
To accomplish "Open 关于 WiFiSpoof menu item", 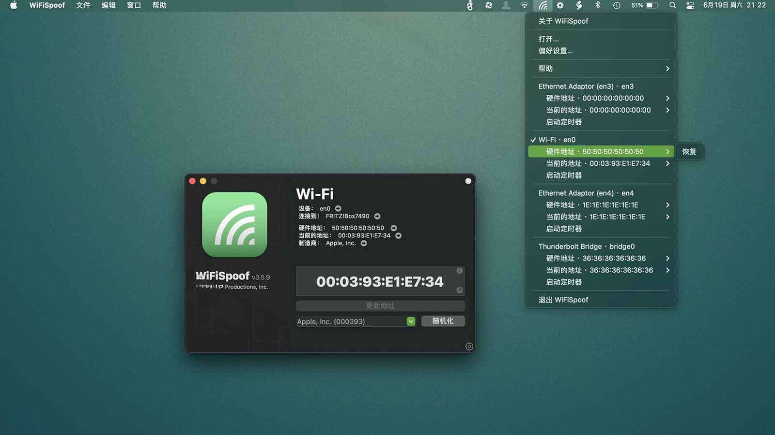I will coord(601,21).
